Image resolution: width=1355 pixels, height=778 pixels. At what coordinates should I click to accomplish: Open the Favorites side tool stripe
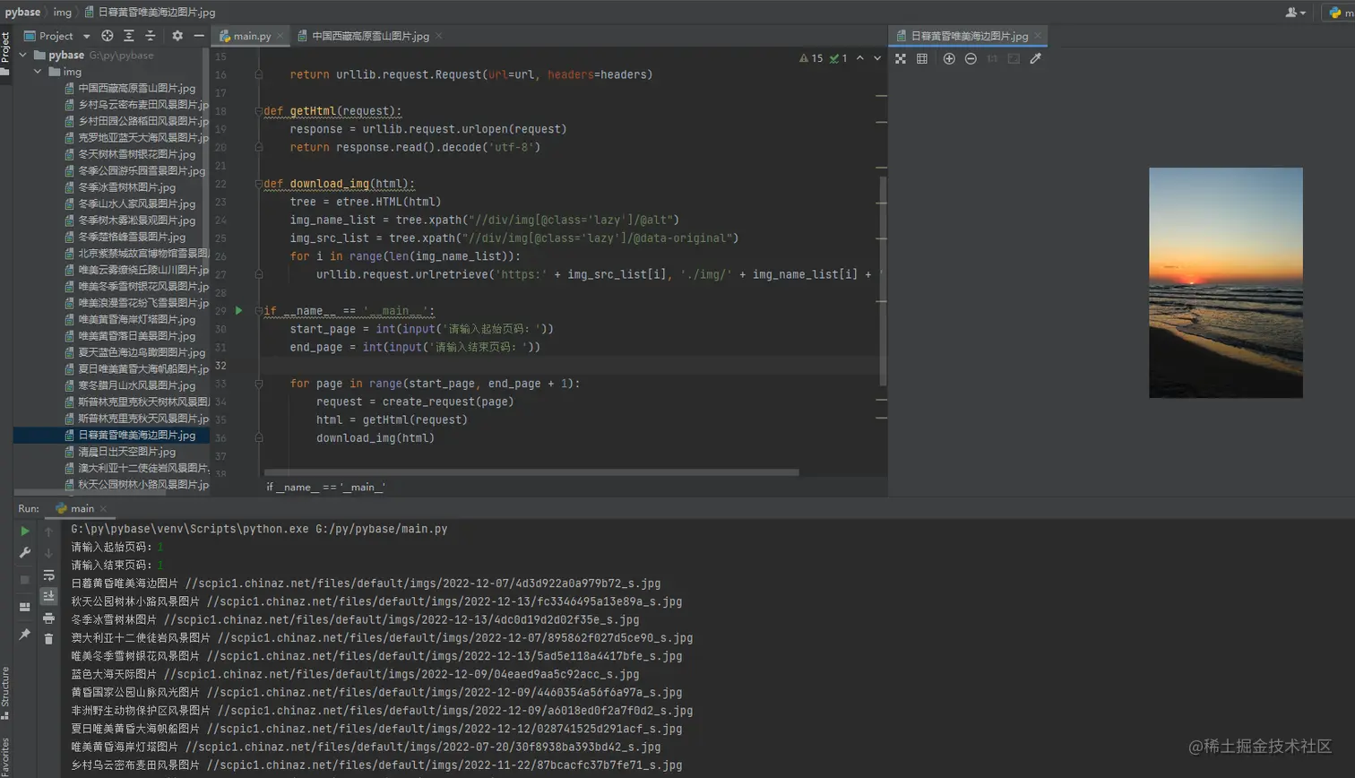pos(5,756)
